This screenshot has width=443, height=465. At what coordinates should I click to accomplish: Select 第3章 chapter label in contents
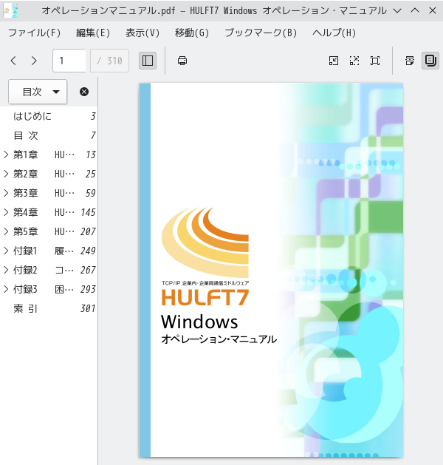(x=25, y=193)
